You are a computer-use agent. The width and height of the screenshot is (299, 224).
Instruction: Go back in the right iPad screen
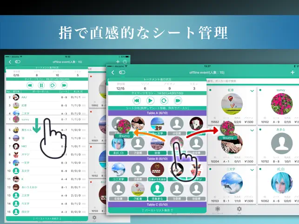tap(113, 72)
